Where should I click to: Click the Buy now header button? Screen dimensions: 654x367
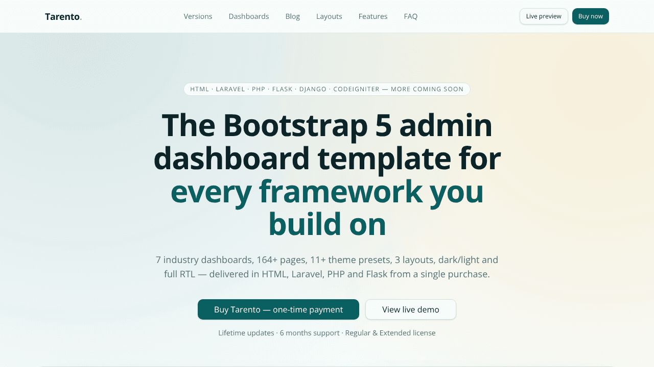pyautogui.click(x=591, y=16)
